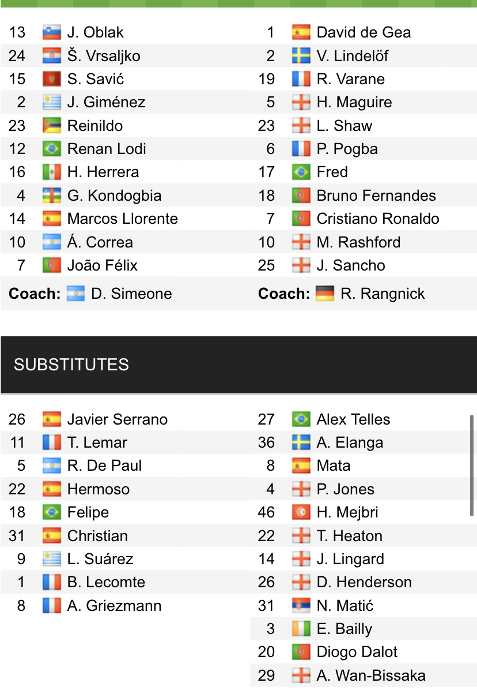Open coach D. Simeone's profile
Image resolution: width=477 pixels, height=698 pixels.
[x=131, y=294]
